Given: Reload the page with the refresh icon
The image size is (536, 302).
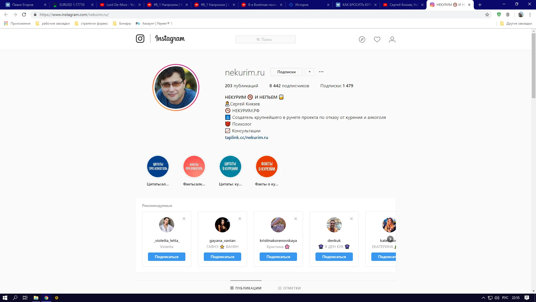Looking at the screenshot, I should (x=24, y=15).
